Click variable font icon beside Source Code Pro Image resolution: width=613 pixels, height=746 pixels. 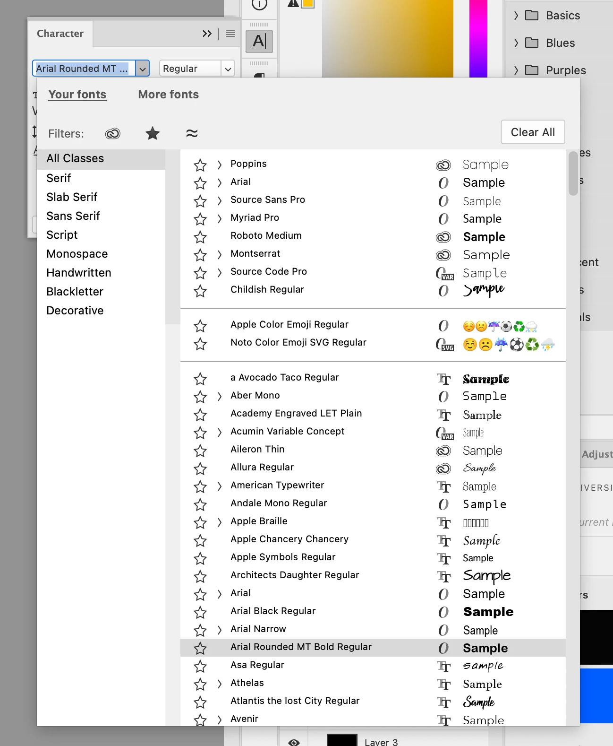pos(444,273)
